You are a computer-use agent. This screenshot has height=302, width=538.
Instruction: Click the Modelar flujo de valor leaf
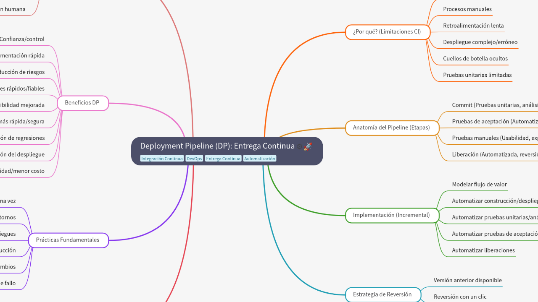coord(480,185)
